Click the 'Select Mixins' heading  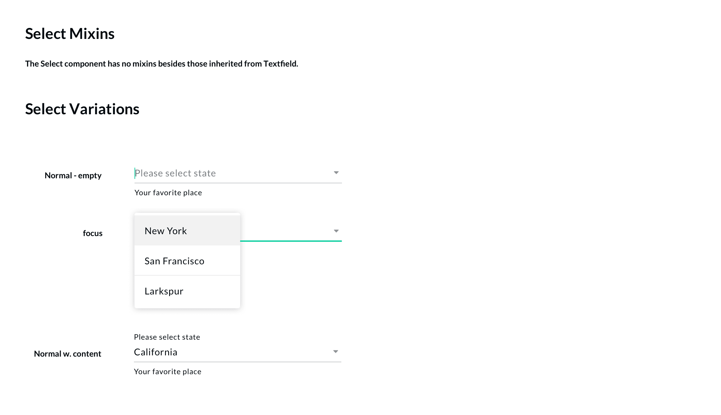tap(70, 34)
